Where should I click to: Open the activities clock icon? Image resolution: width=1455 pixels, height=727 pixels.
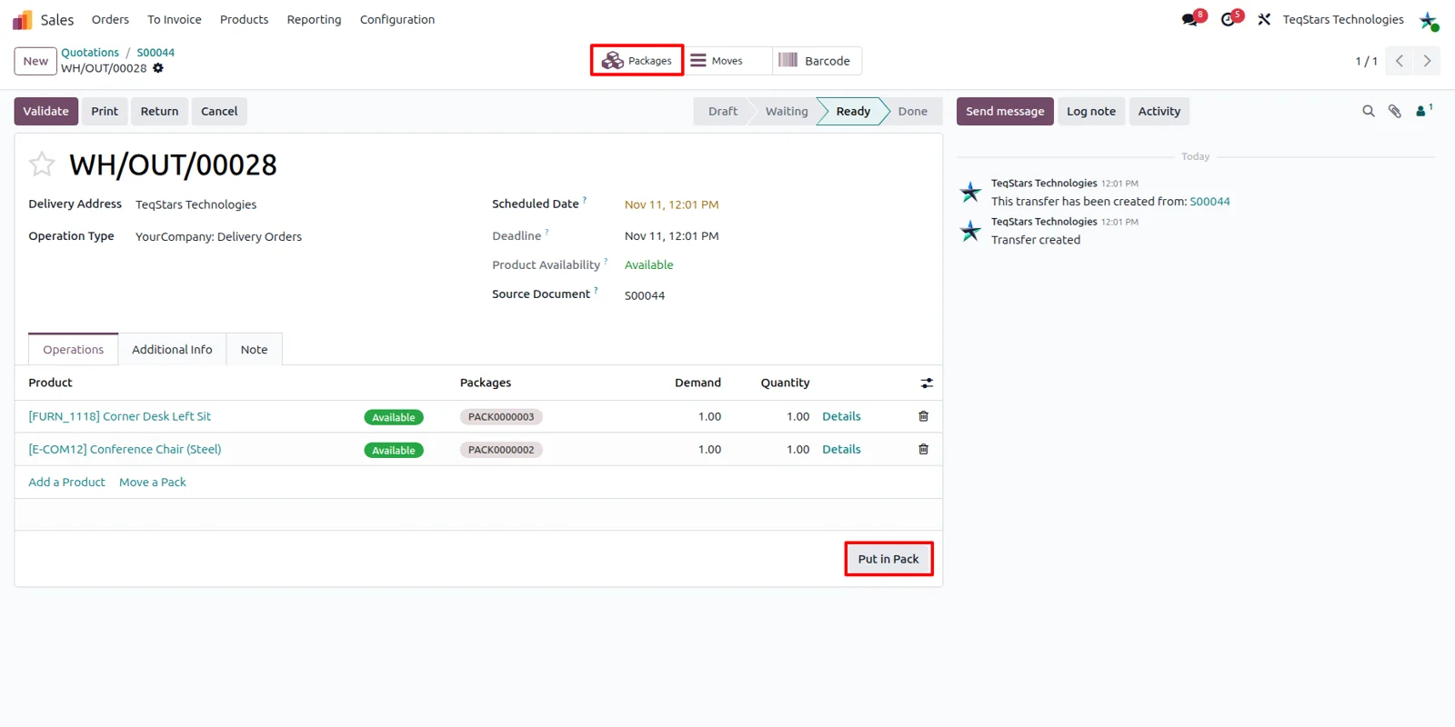pyautogui.click(x=1228, y=20)
